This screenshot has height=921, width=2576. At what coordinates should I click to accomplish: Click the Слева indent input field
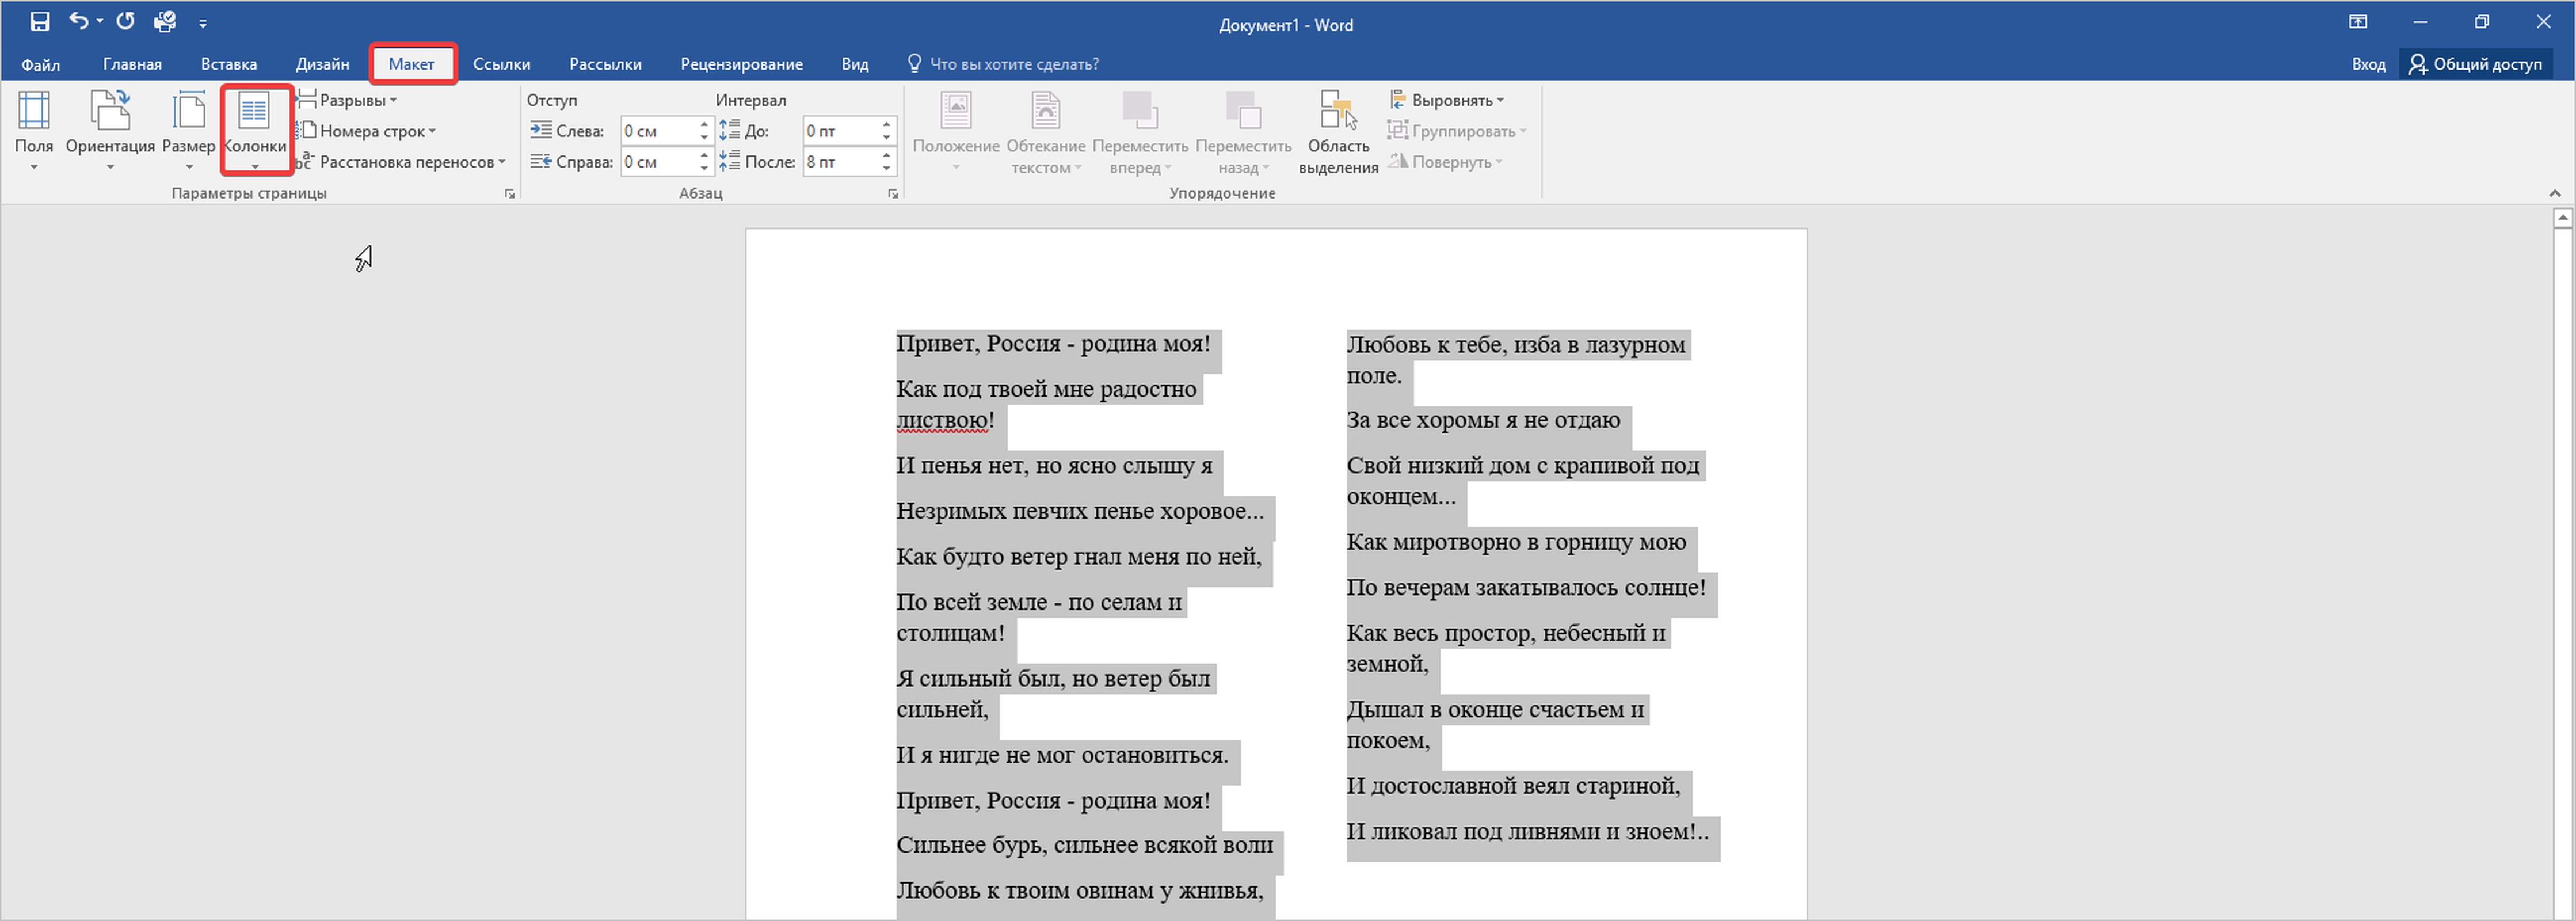(656, 131)
